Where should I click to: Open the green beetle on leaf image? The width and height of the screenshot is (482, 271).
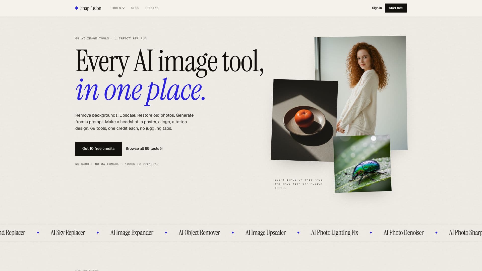tap(363, 164)
